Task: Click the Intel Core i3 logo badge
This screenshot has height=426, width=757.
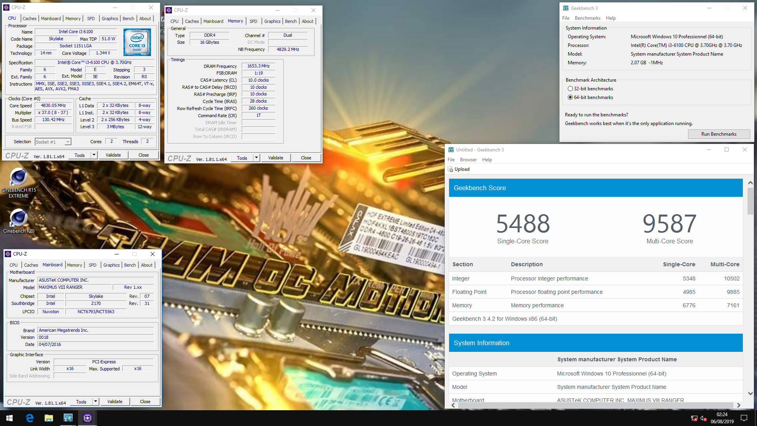Action: tap(137, 42)
